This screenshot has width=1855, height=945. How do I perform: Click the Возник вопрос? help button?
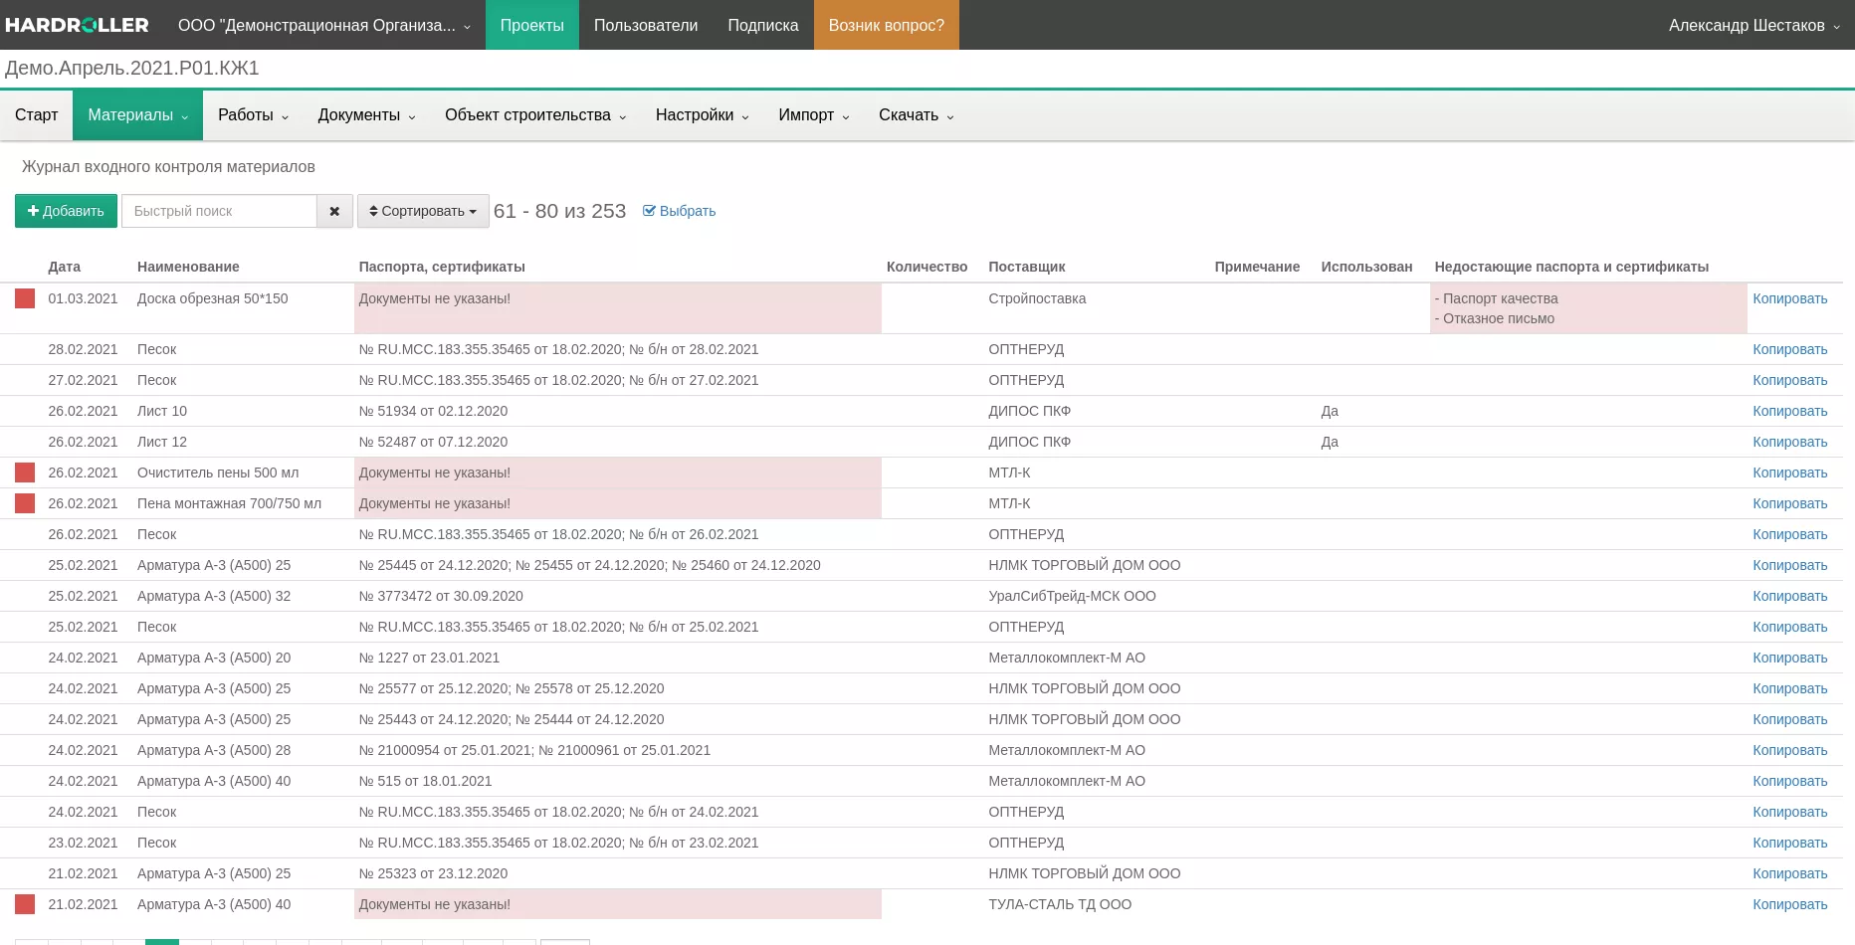point(886,25)
